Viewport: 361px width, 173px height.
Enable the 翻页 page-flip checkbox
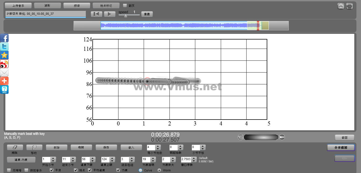tap(125, 5)
